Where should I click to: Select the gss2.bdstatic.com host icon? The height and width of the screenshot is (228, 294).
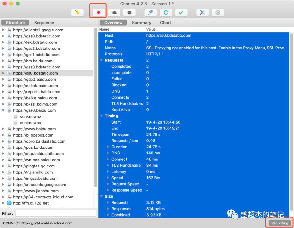9,48
